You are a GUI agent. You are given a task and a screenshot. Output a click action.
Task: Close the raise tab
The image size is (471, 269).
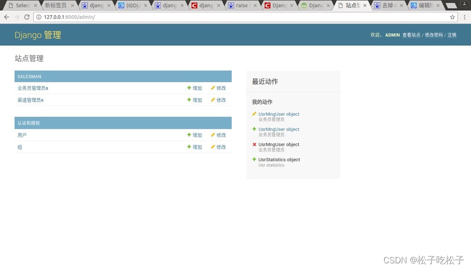[255, 5]
